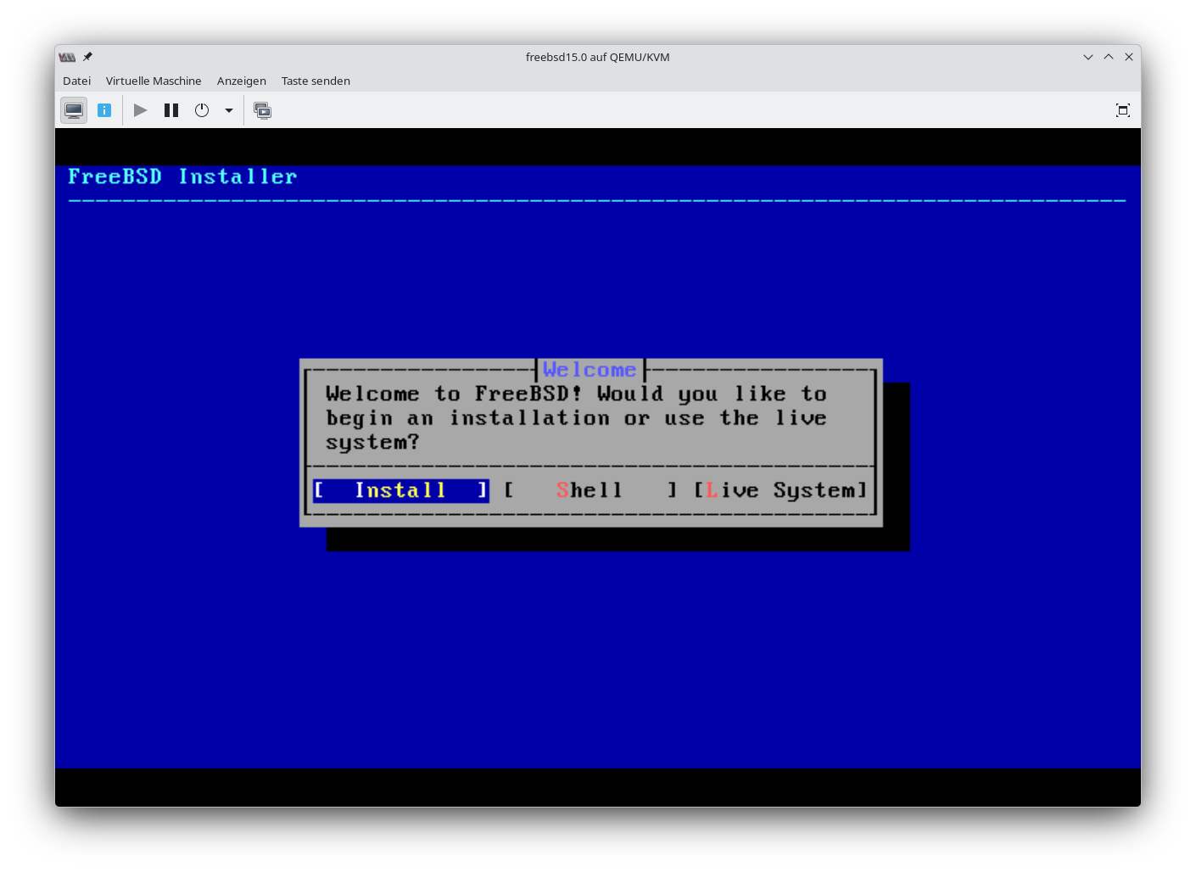Viewport: 1196px width, 872px height.
Task: Pause the virtual machine
Action: 171,110
